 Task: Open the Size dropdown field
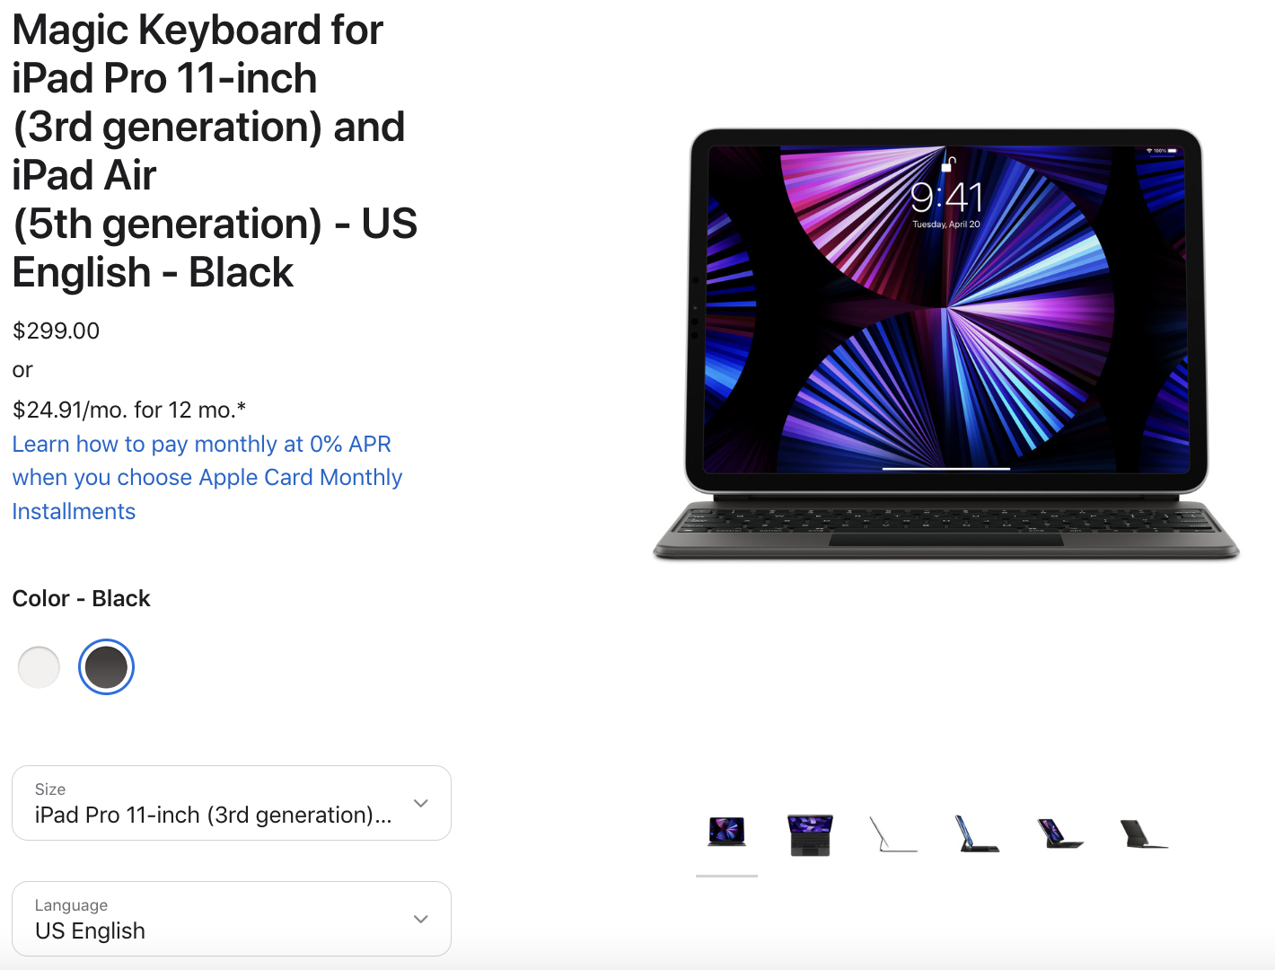(232, 803)
